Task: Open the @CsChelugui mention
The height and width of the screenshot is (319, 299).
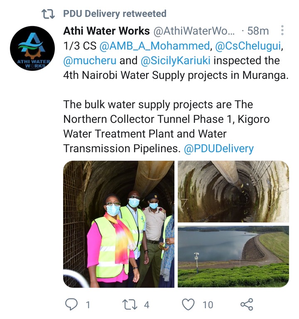Action: [248, 46]
